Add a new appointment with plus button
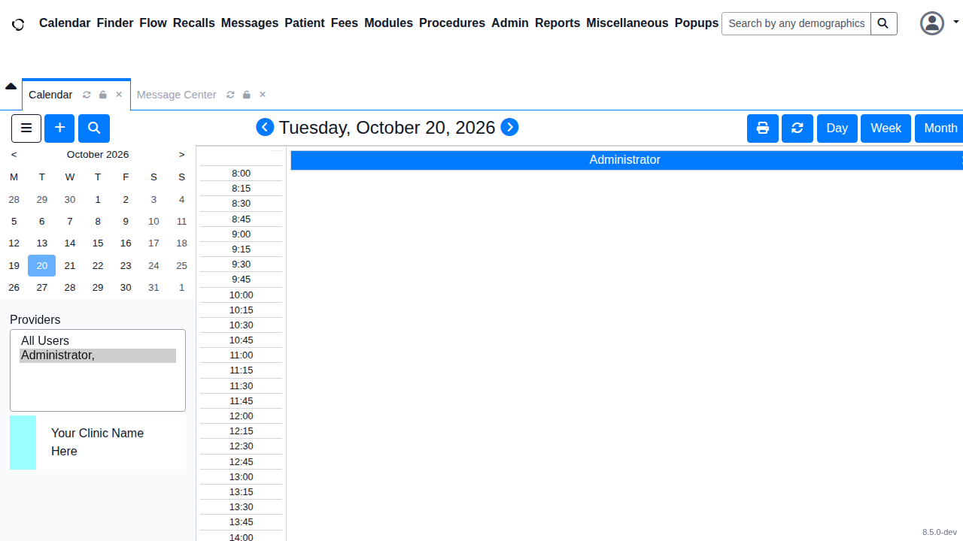This screenshot has height=541, width=963. coord(59,128)
